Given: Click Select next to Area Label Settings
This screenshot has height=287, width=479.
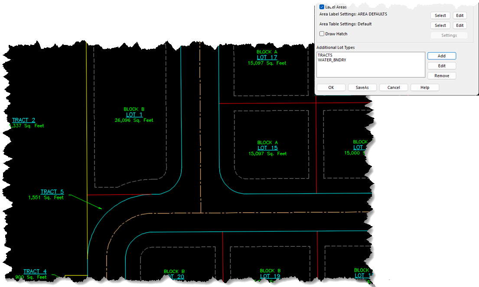Looking at the screenshot, I should coord(440,15).
